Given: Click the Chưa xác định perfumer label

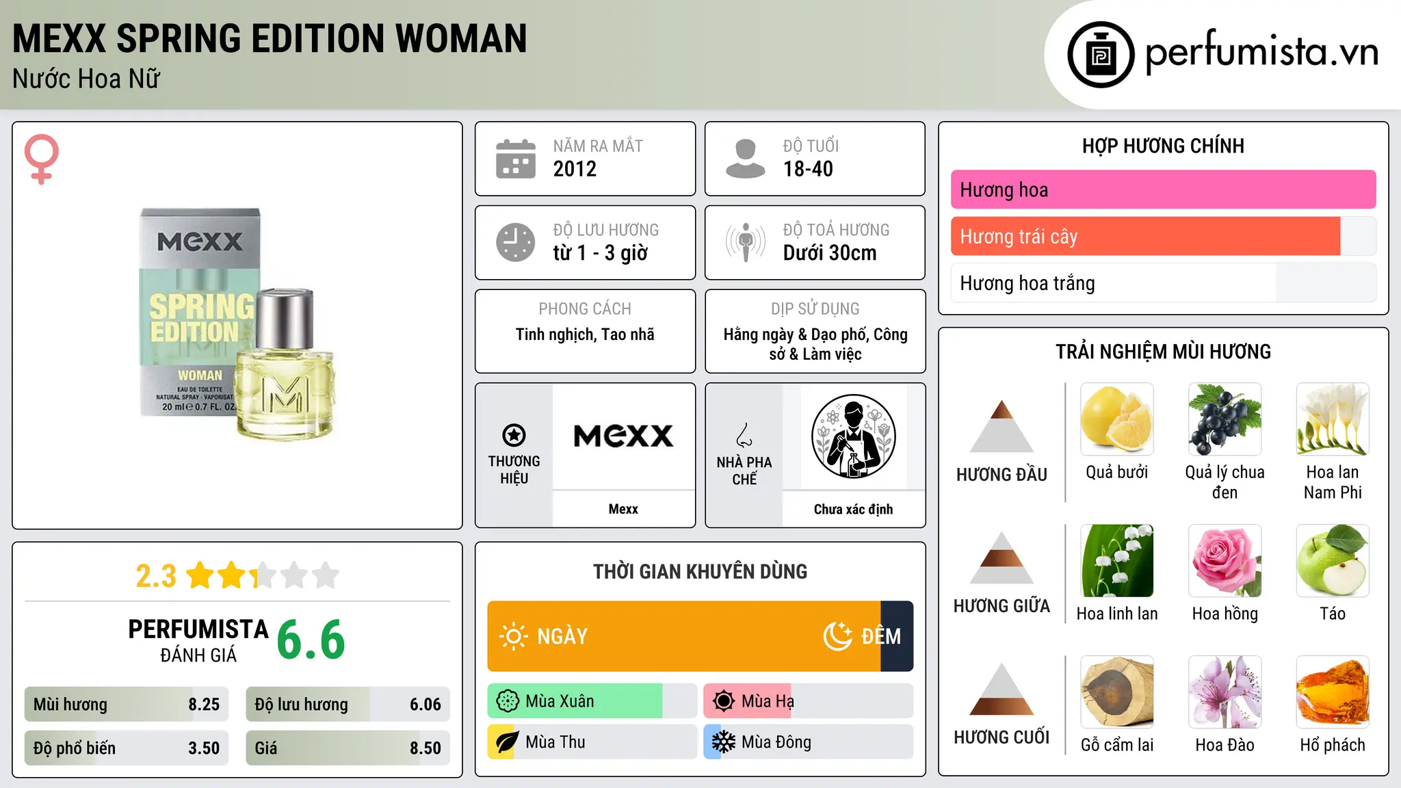Looking at the screenshot, I should tap(853, 509).
